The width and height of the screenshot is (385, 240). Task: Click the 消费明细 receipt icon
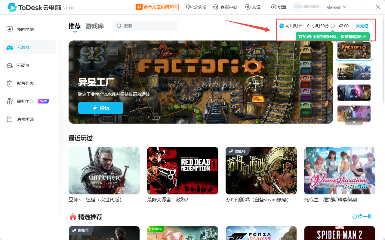pyautogui.click(x=10, y=119)
